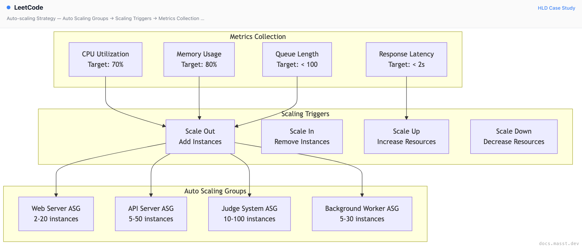Click the Response Latency Target < 2s node
The image size is (582, 248).
pos(406,59)
